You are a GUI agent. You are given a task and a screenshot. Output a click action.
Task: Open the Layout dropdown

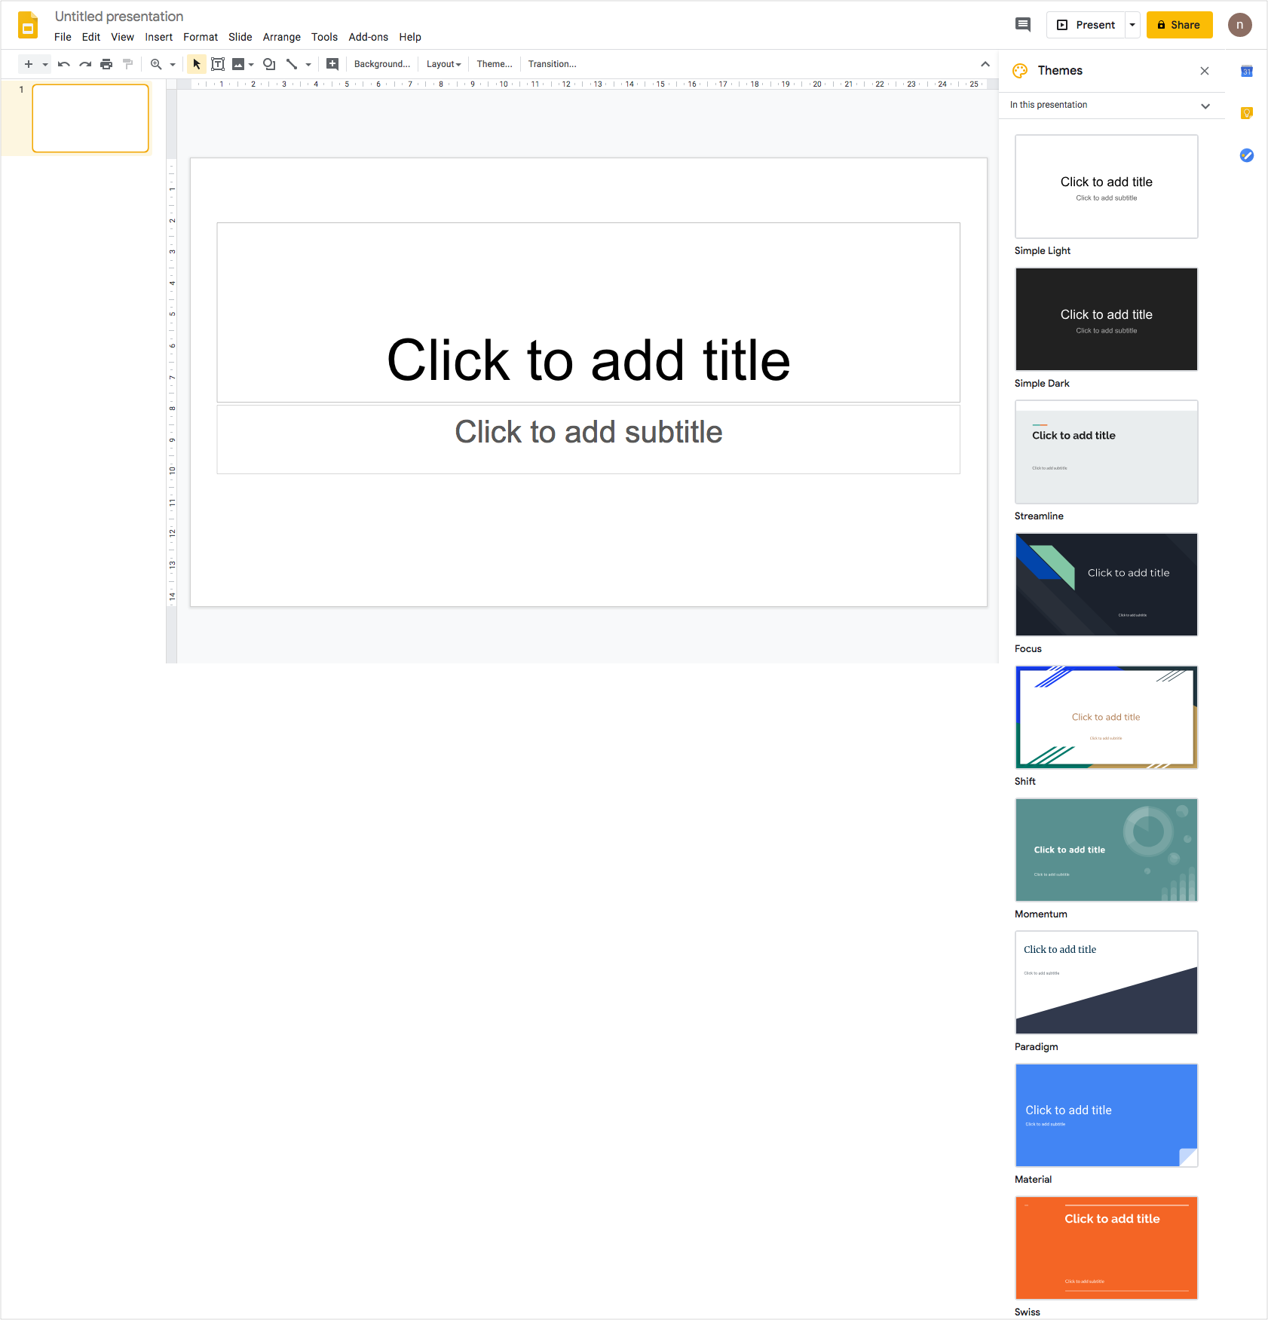(443, 64)
